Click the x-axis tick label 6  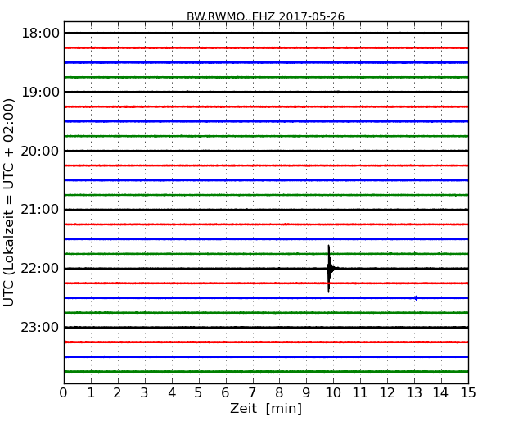coord(225,392)
